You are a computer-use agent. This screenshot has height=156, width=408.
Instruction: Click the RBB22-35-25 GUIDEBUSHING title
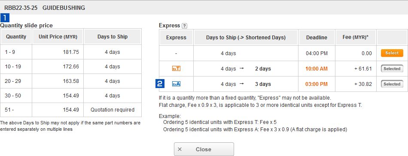pyautogui.click(x=45, y=8)
